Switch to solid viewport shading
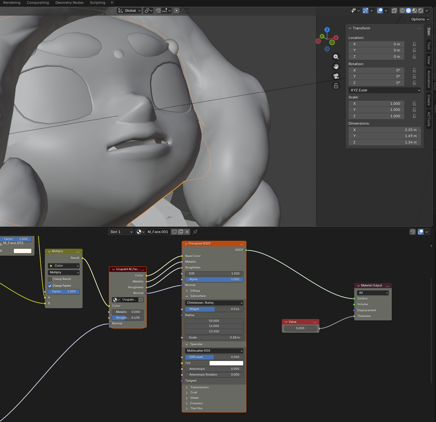436x422 pixels. pos(408,11)
